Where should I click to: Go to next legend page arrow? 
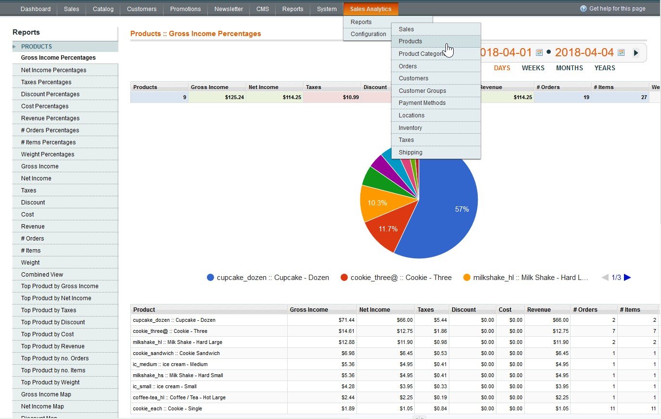[627, 278]
